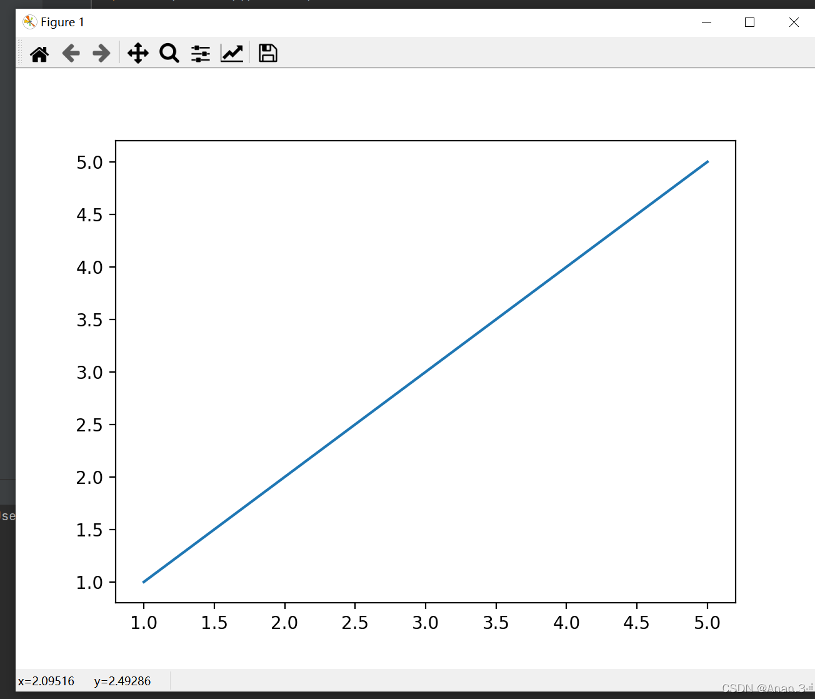Click the y-axis tick label 3.0
This screenshot has height=699, width=815.
click(89, 373)
